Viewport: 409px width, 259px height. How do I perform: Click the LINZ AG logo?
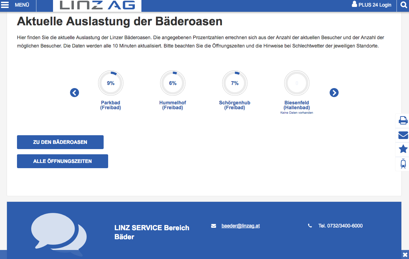[x=97, y=5]
